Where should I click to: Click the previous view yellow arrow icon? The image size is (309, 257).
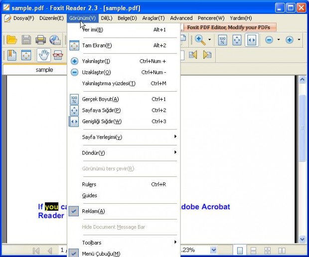[193, 55]
